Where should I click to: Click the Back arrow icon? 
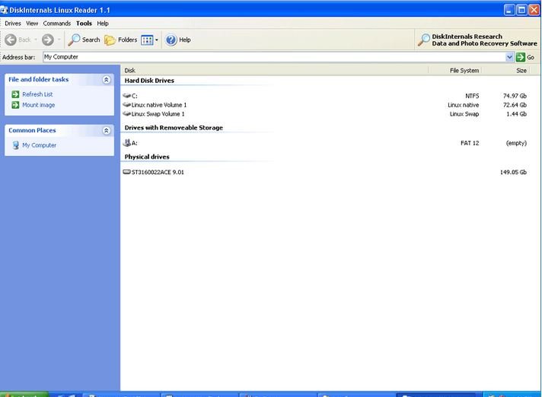click(11, 40)
